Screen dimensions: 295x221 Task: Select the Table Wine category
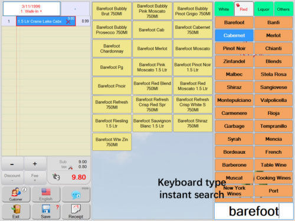tap(274, 165)
